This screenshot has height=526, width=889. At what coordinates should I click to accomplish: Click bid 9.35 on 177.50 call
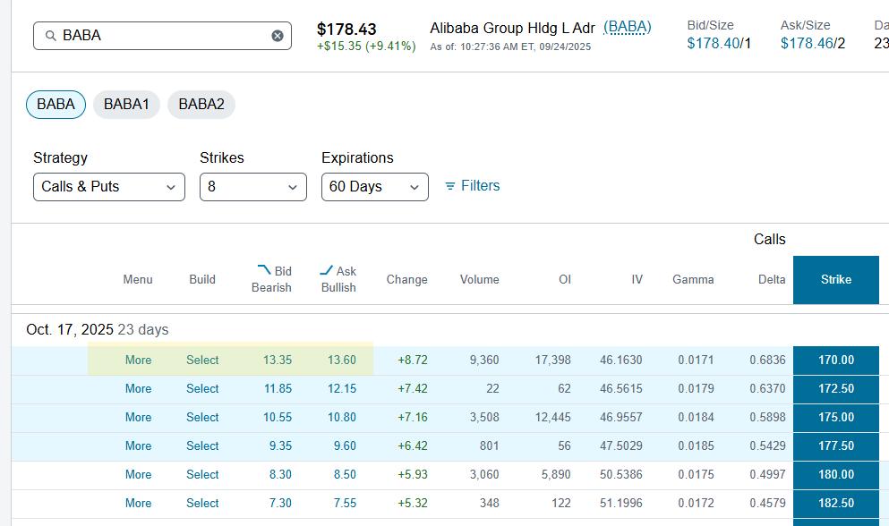[x=280, y=446]
